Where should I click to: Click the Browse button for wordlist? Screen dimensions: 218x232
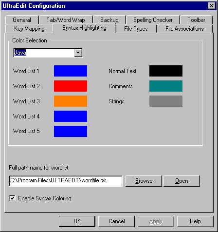point(144,181)
